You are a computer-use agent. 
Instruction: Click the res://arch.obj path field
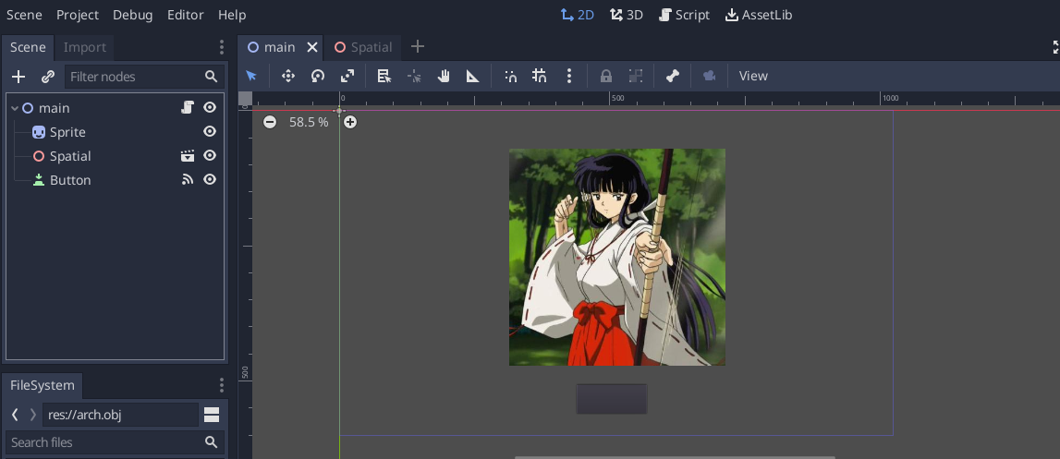(120, 415)
